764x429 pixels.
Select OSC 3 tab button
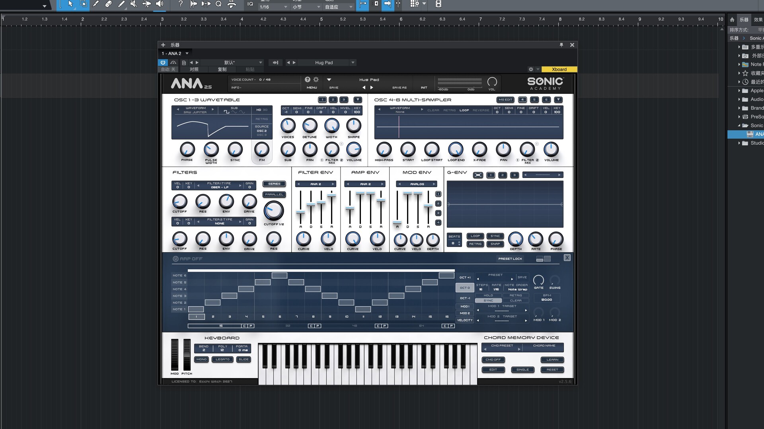(344, 100)
